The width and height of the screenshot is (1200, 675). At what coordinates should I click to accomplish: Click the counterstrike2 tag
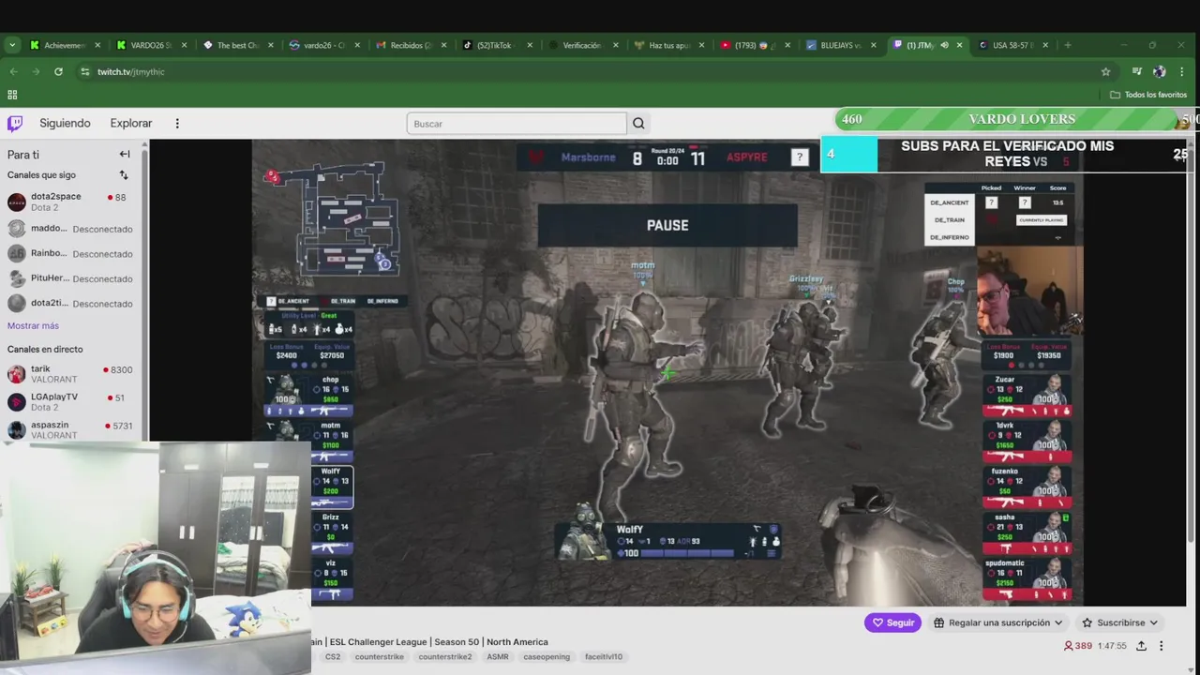click(445, 657)
